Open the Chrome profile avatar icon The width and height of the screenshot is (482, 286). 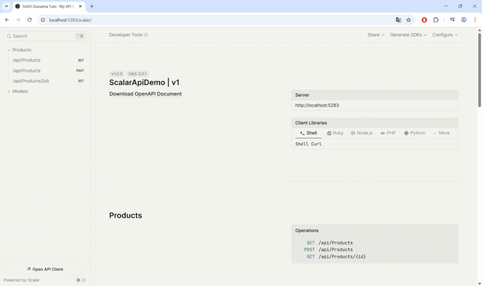[x=464, y=20]
